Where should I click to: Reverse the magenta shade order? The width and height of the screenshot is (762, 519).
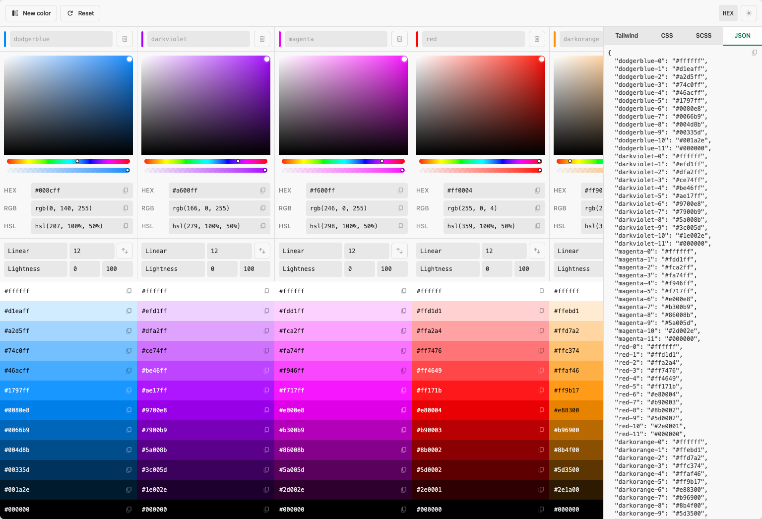pyautogui.click(x=399, y=251)
